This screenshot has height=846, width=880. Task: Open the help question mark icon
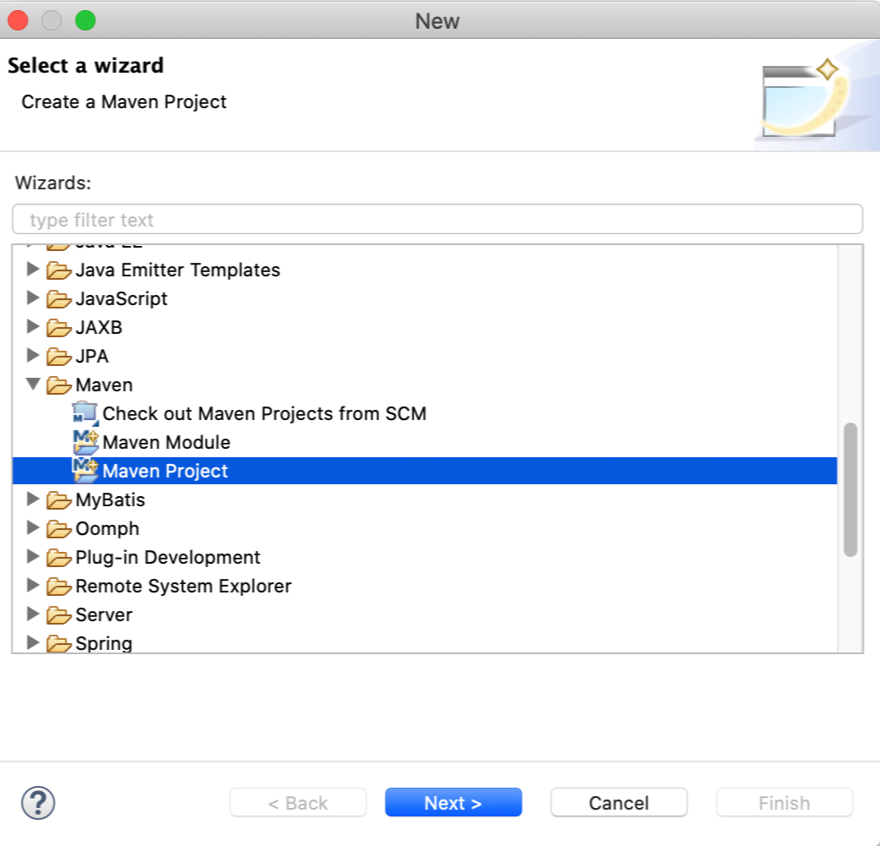tap(38, 803)
